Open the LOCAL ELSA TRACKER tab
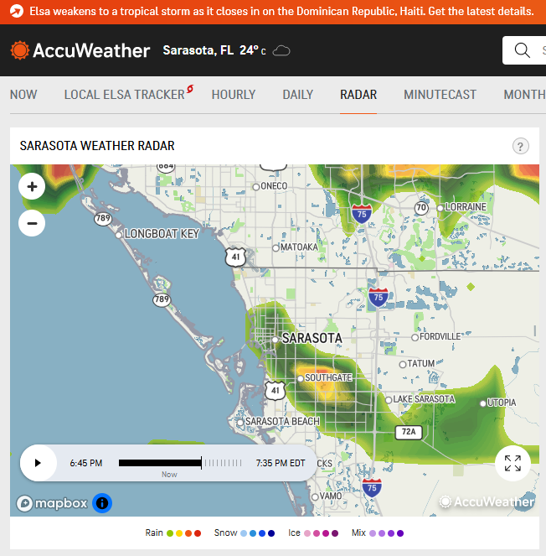The image size is (546, 556). tap(124, 95)
